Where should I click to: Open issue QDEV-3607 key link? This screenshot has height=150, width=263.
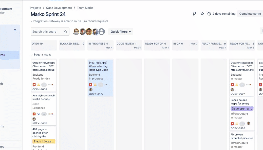pos(238,94)
